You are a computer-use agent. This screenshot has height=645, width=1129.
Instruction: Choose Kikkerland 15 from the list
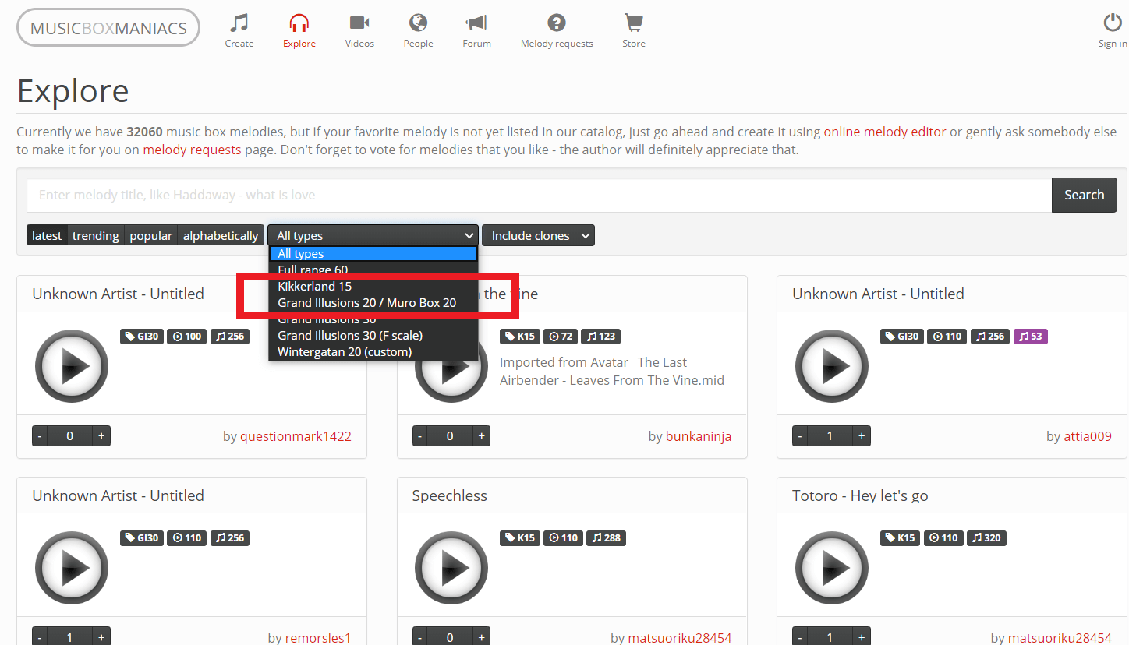[x=314, y=287]
